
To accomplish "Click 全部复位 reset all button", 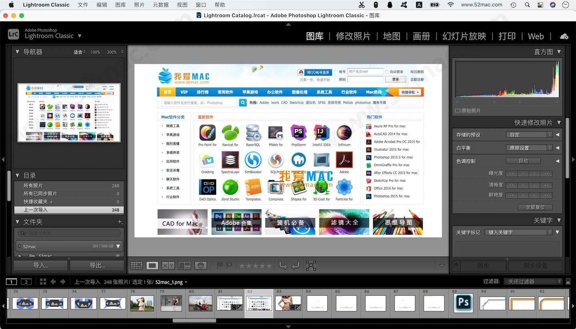I will [x=535, y=207].
